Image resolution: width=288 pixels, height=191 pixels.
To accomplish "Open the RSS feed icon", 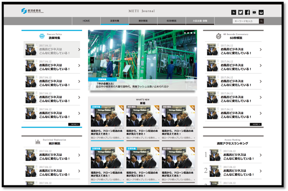I will point(234,12).
